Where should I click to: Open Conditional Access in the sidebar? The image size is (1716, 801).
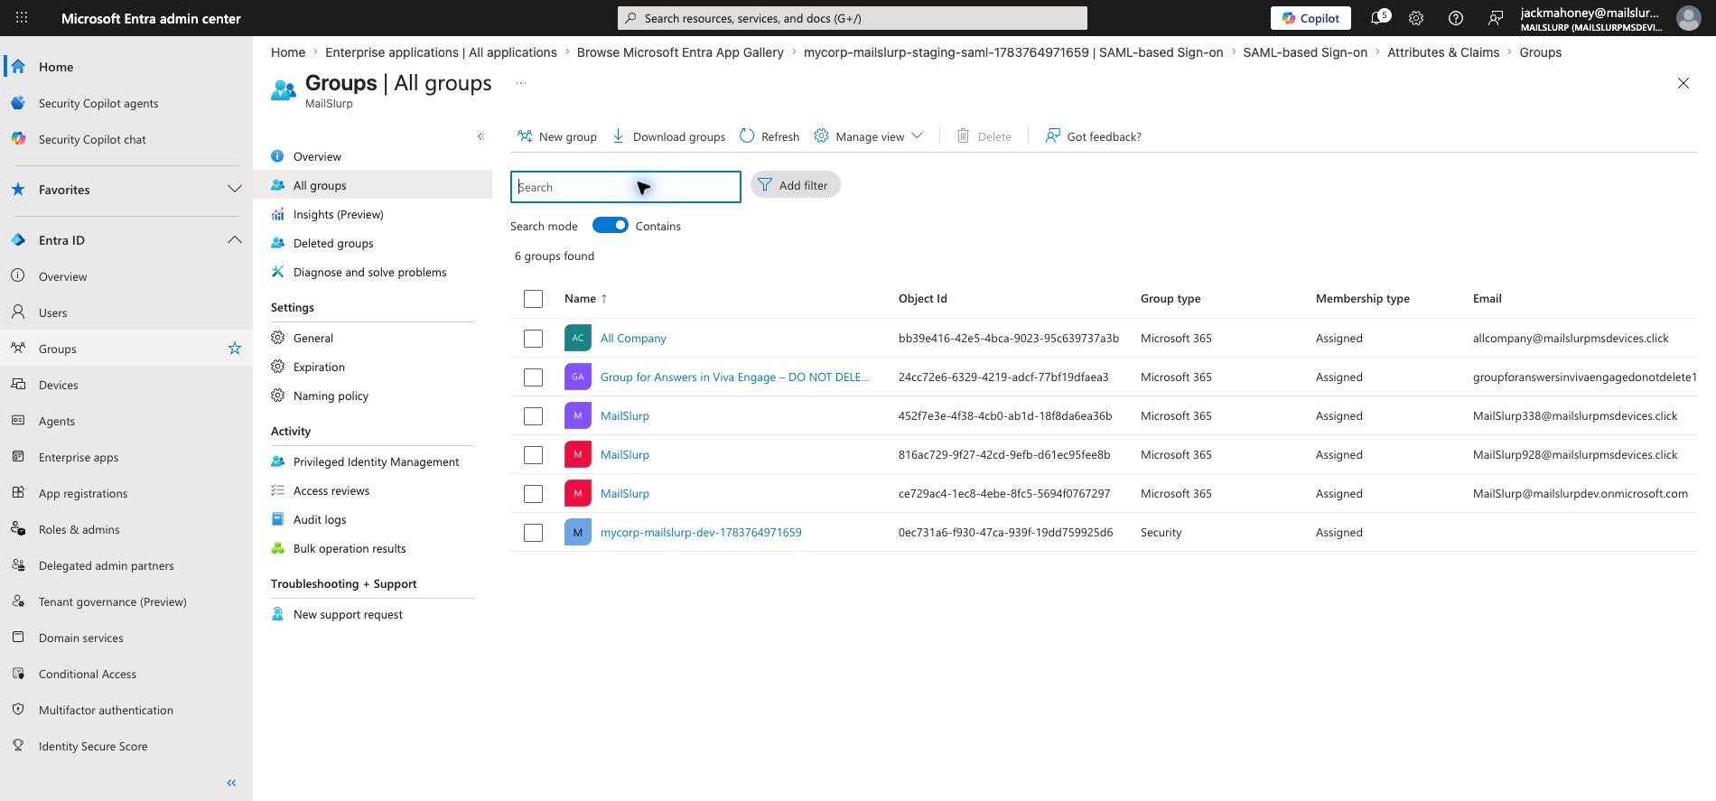(x=88, y=674)
